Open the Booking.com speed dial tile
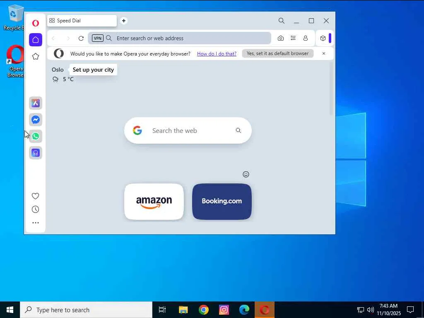Screen dimensions: 424x318 tap(222, 202)
